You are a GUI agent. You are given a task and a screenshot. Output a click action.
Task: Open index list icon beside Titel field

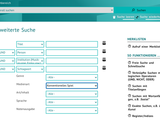[x=104, y=43]
